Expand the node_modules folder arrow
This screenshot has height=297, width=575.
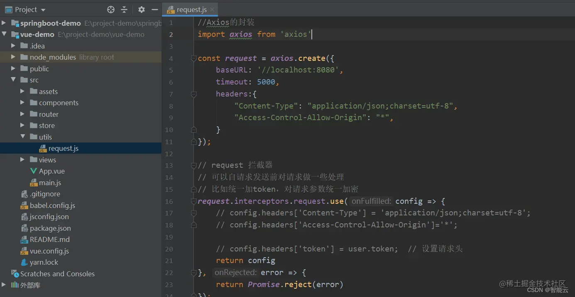13,57
